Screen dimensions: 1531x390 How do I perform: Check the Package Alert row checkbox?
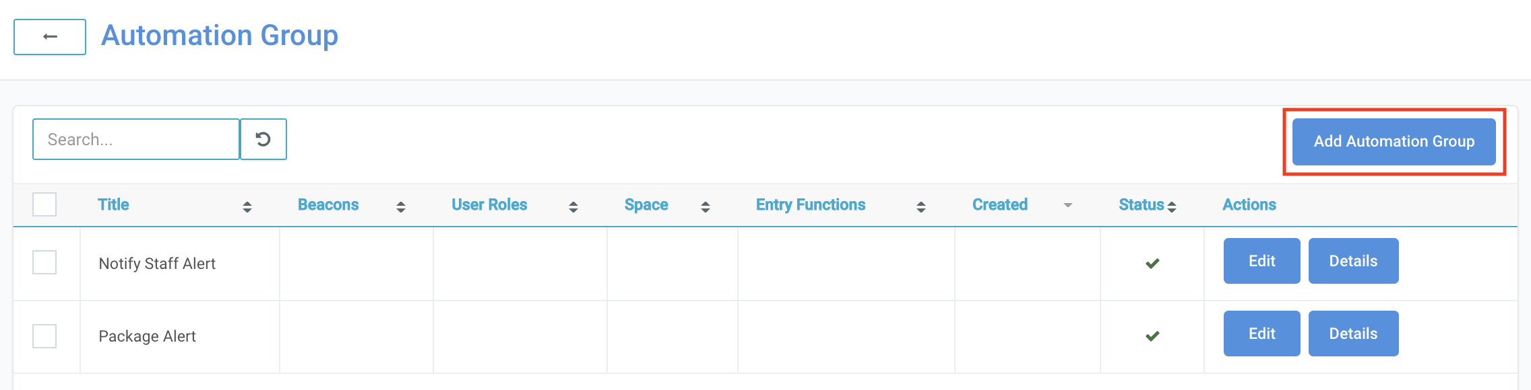pyautogui.click(x=44, y=336)
